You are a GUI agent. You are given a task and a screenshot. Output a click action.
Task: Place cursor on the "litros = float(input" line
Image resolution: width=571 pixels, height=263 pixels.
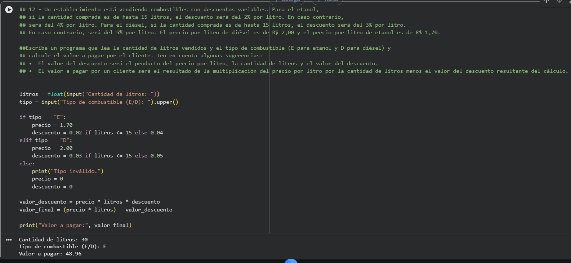point(89,94)
